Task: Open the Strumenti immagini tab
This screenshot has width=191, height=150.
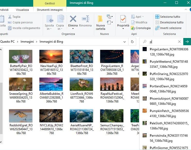Action: pyautogui.click(x=50, y=10)
